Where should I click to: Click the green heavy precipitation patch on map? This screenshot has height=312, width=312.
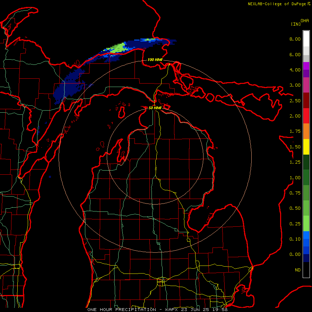118,48
